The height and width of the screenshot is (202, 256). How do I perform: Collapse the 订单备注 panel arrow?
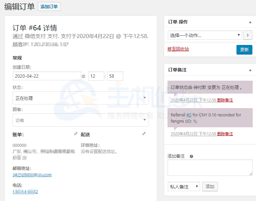point(250,70)
